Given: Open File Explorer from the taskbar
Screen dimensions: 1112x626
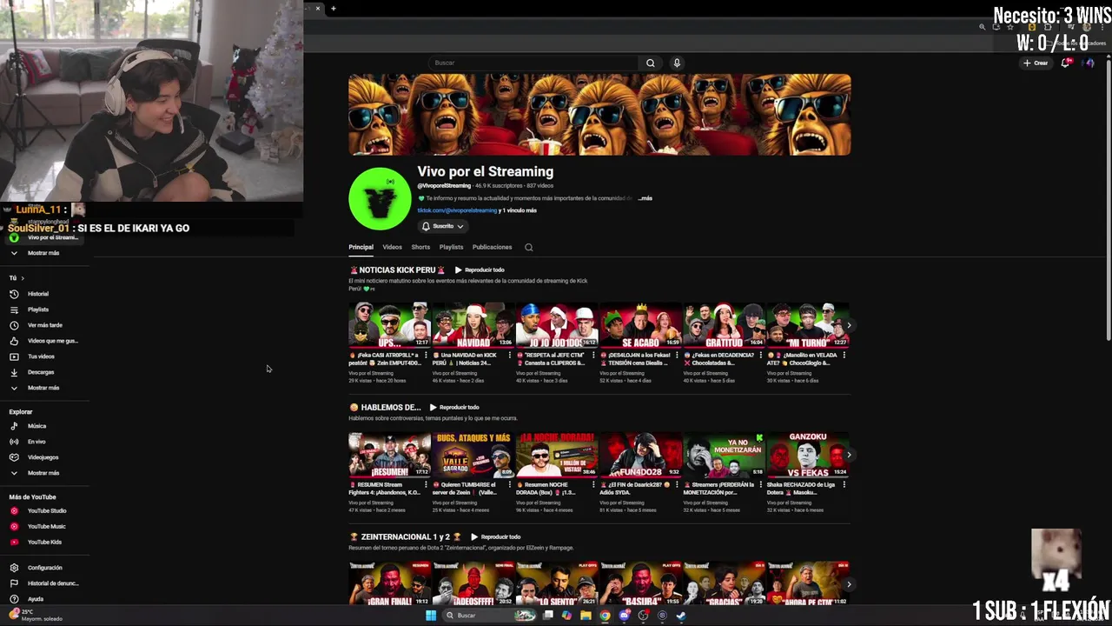Looking at the screenshot, I should tap(586, 616).
